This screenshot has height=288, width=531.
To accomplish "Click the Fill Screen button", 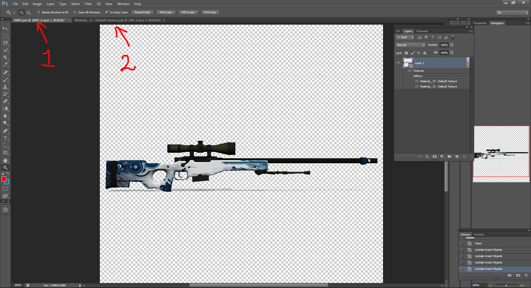I will pyautogui.click(x=188, y=12).
